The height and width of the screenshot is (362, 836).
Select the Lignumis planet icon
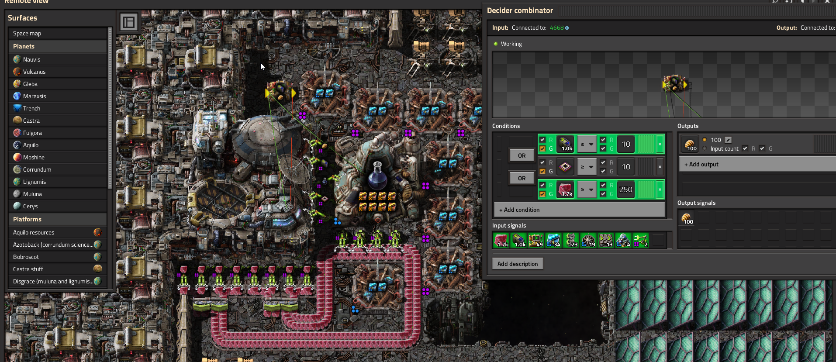pos(17,182)
